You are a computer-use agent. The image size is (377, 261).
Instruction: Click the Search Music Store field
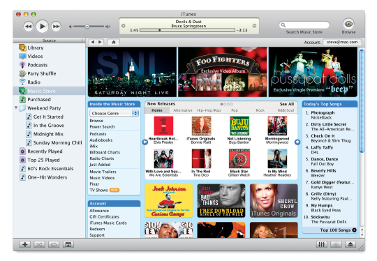click(x=304, y=24)
